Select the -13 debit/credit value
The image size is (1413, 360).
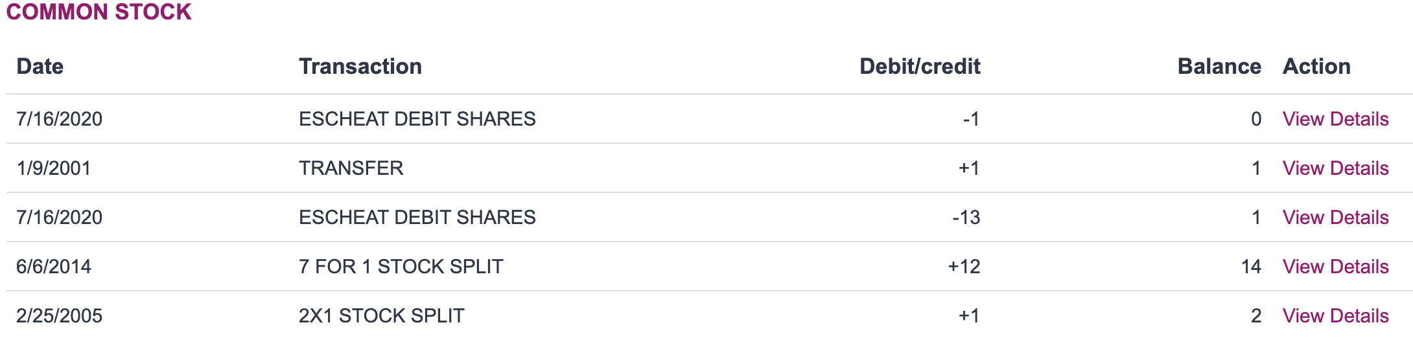966,218
